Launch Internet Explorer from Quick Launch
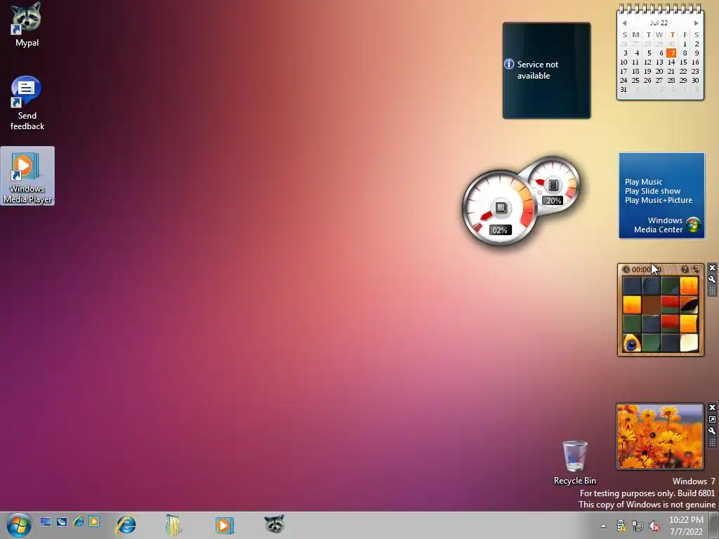The width and height of the screenshot is (719, 539). pos(79,522)
